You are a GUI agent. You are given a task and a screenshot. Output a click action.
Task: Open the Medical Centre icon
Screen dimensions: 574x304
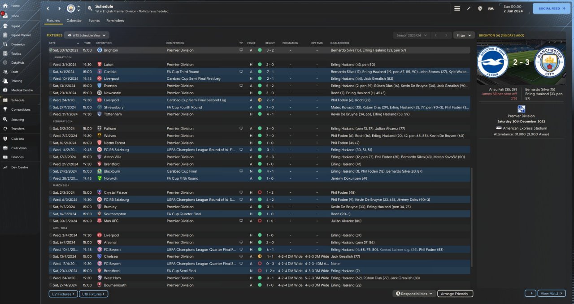click(6, 90)
